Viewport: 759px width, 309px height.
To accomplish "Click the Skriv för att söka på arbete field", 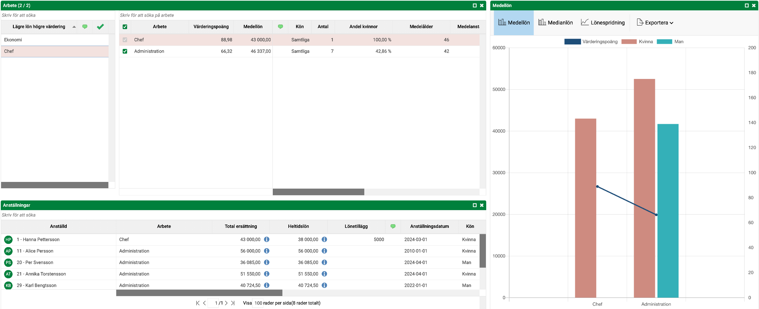I will click(302, 15).
